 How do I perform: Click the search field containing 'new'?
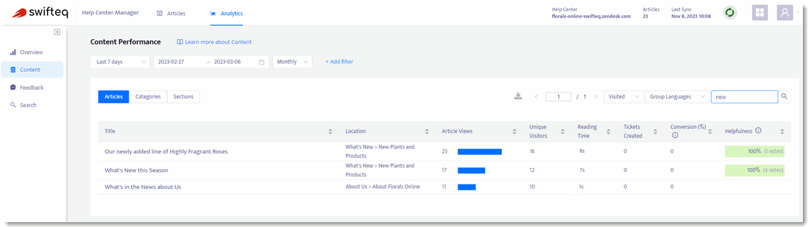tap(744, 96)
